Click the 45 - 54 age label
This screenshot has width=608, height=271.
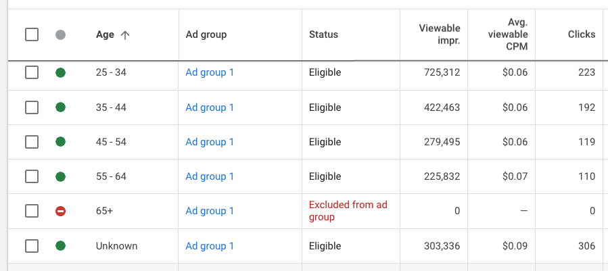(x=112, y=142)
